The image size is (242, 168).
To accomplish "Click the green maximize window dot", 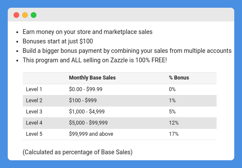I will pos(34,15).
